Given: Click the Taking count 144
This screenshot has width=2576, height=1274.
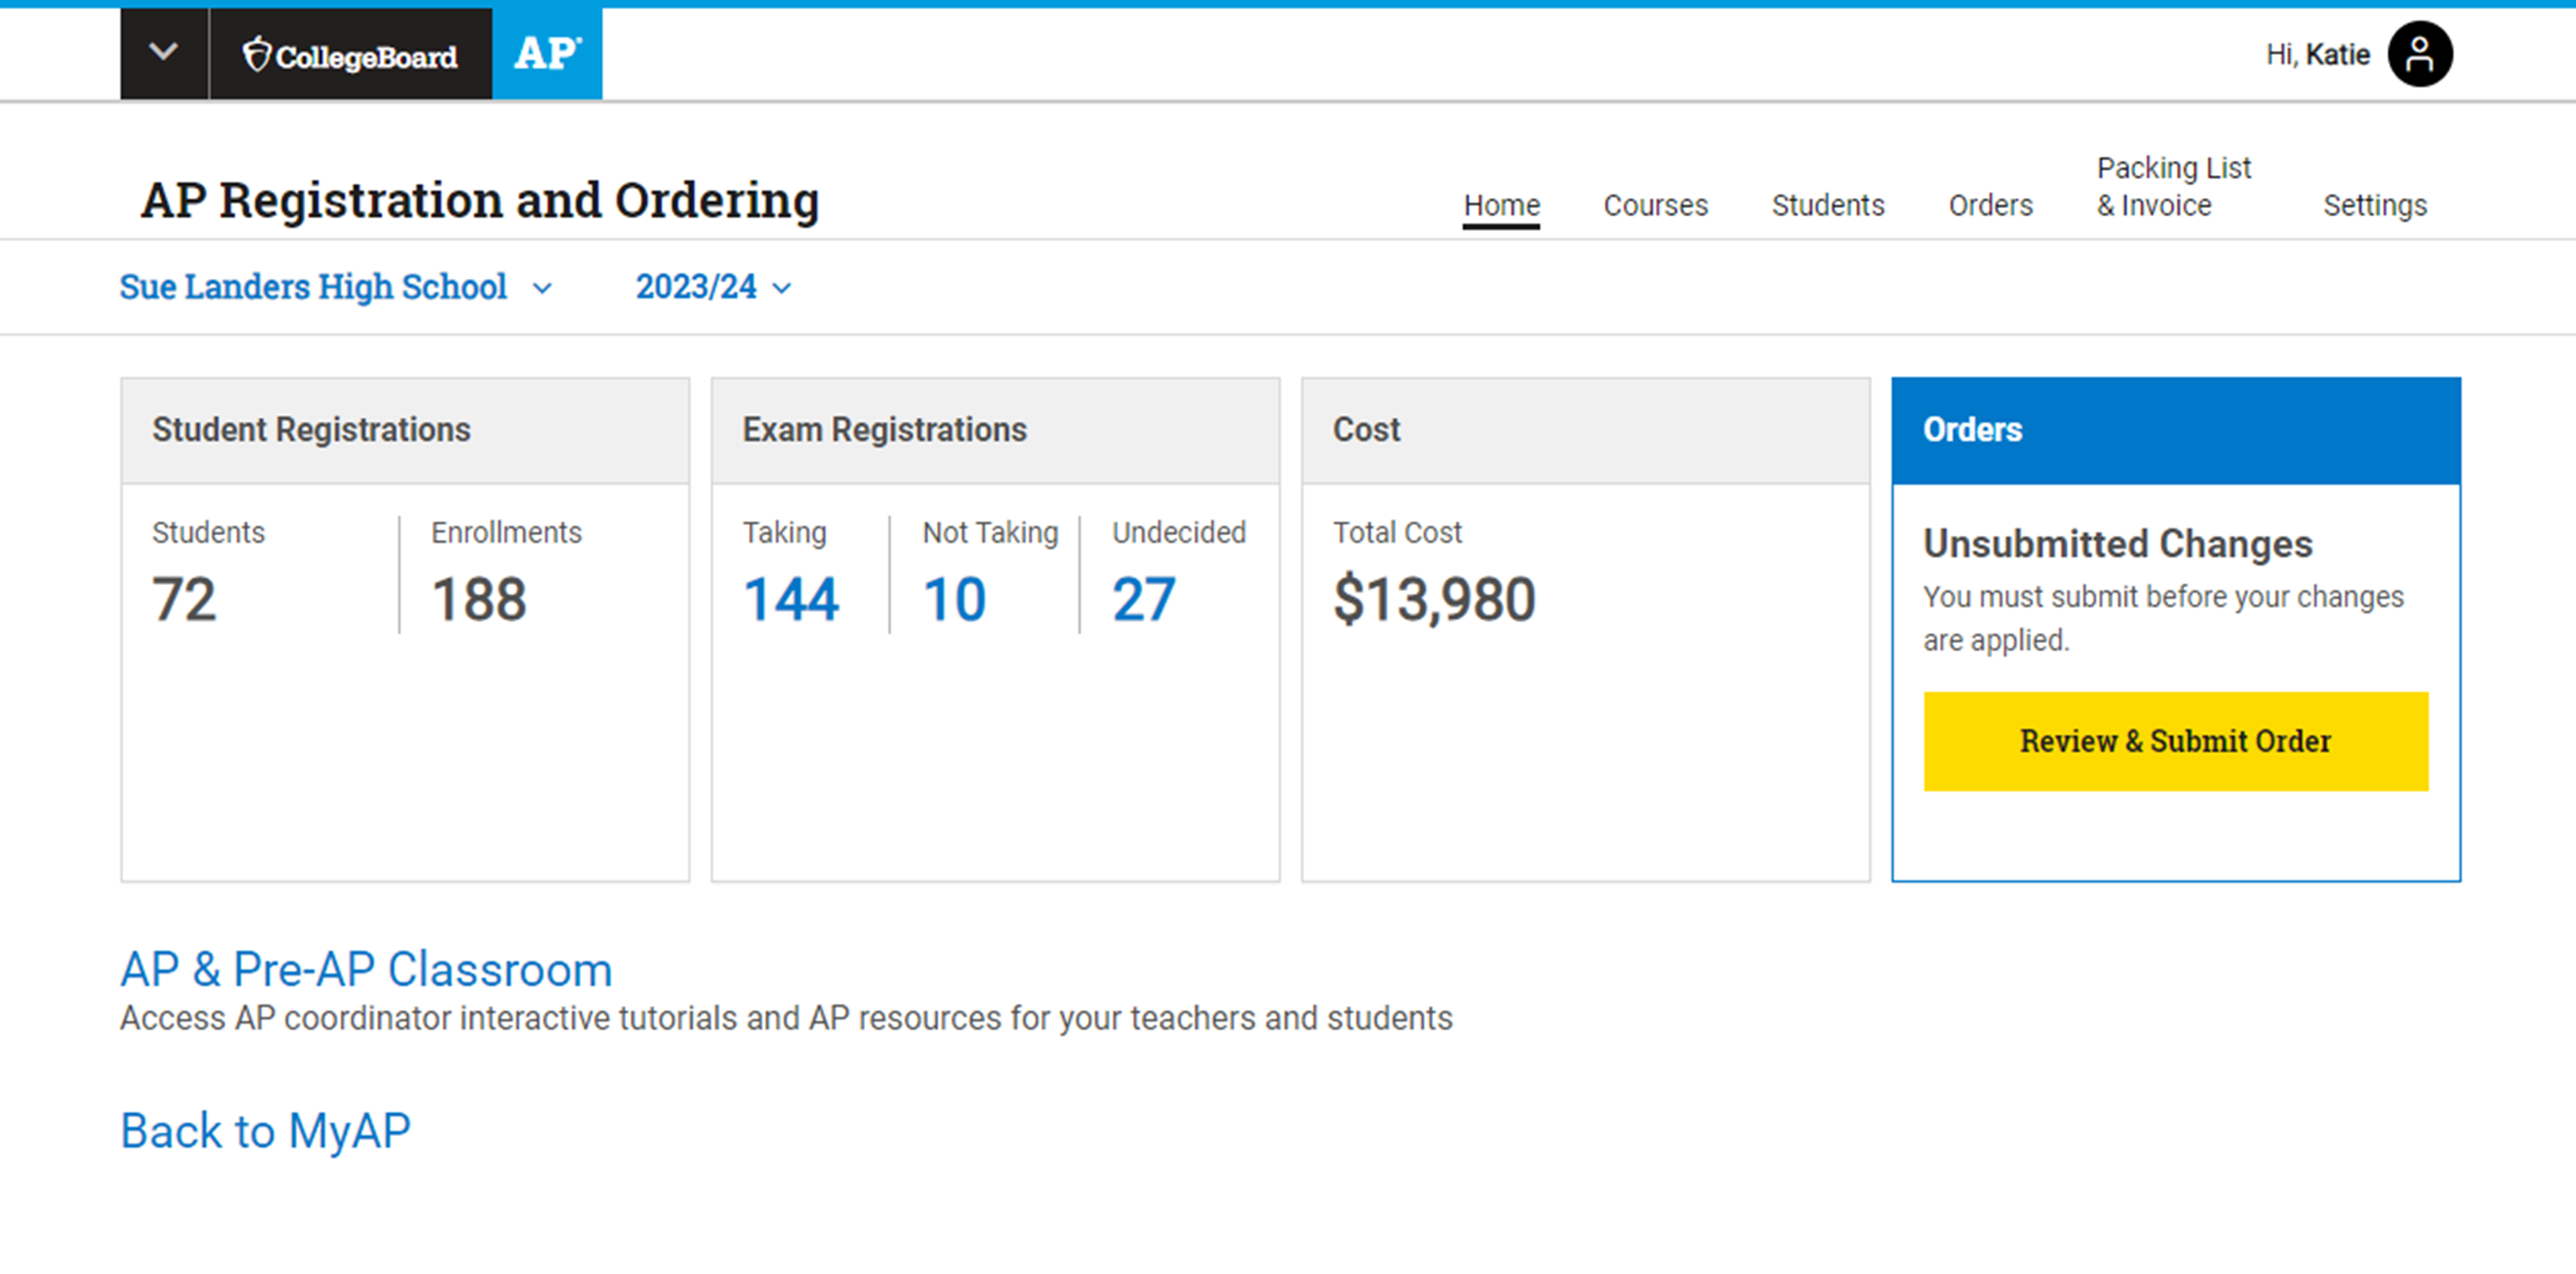Looking at the screenshot, I should point(790,599).
